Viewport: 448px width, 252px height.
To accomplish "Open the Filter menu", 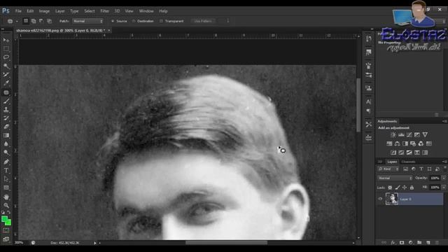I will [104, 11].
